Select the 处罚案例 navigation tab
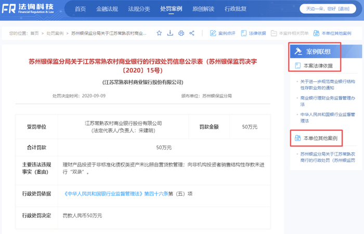This screenshot has height=234, width=364. [x=171, y=9]
